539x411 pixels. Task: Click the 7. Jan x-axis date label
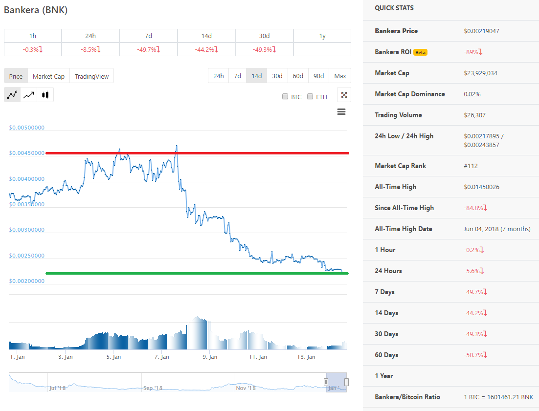click(x=161, y=357)
